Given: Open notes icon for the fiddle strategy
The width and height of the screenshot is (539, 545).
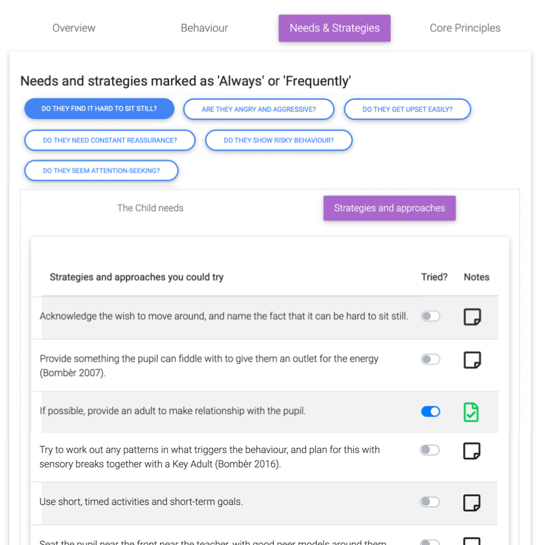Looking at the screenshot, I should (472, 360).
